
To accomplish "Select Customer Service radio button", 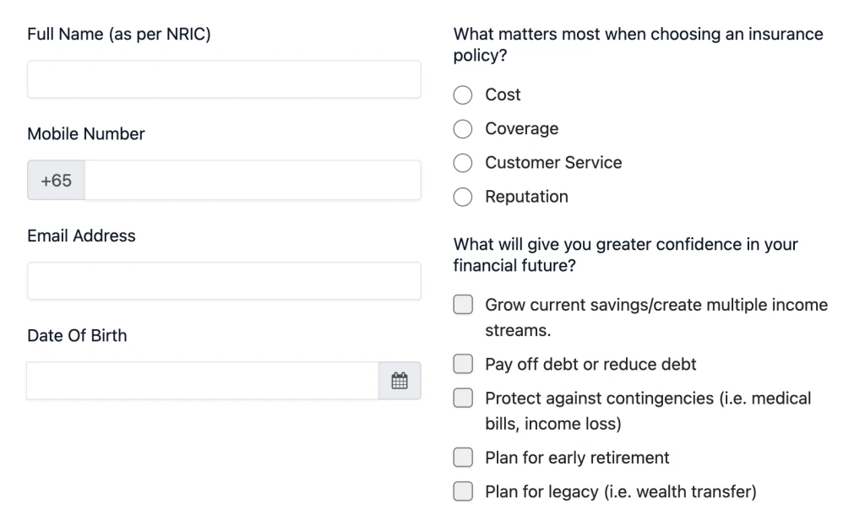I will point(463,163).
